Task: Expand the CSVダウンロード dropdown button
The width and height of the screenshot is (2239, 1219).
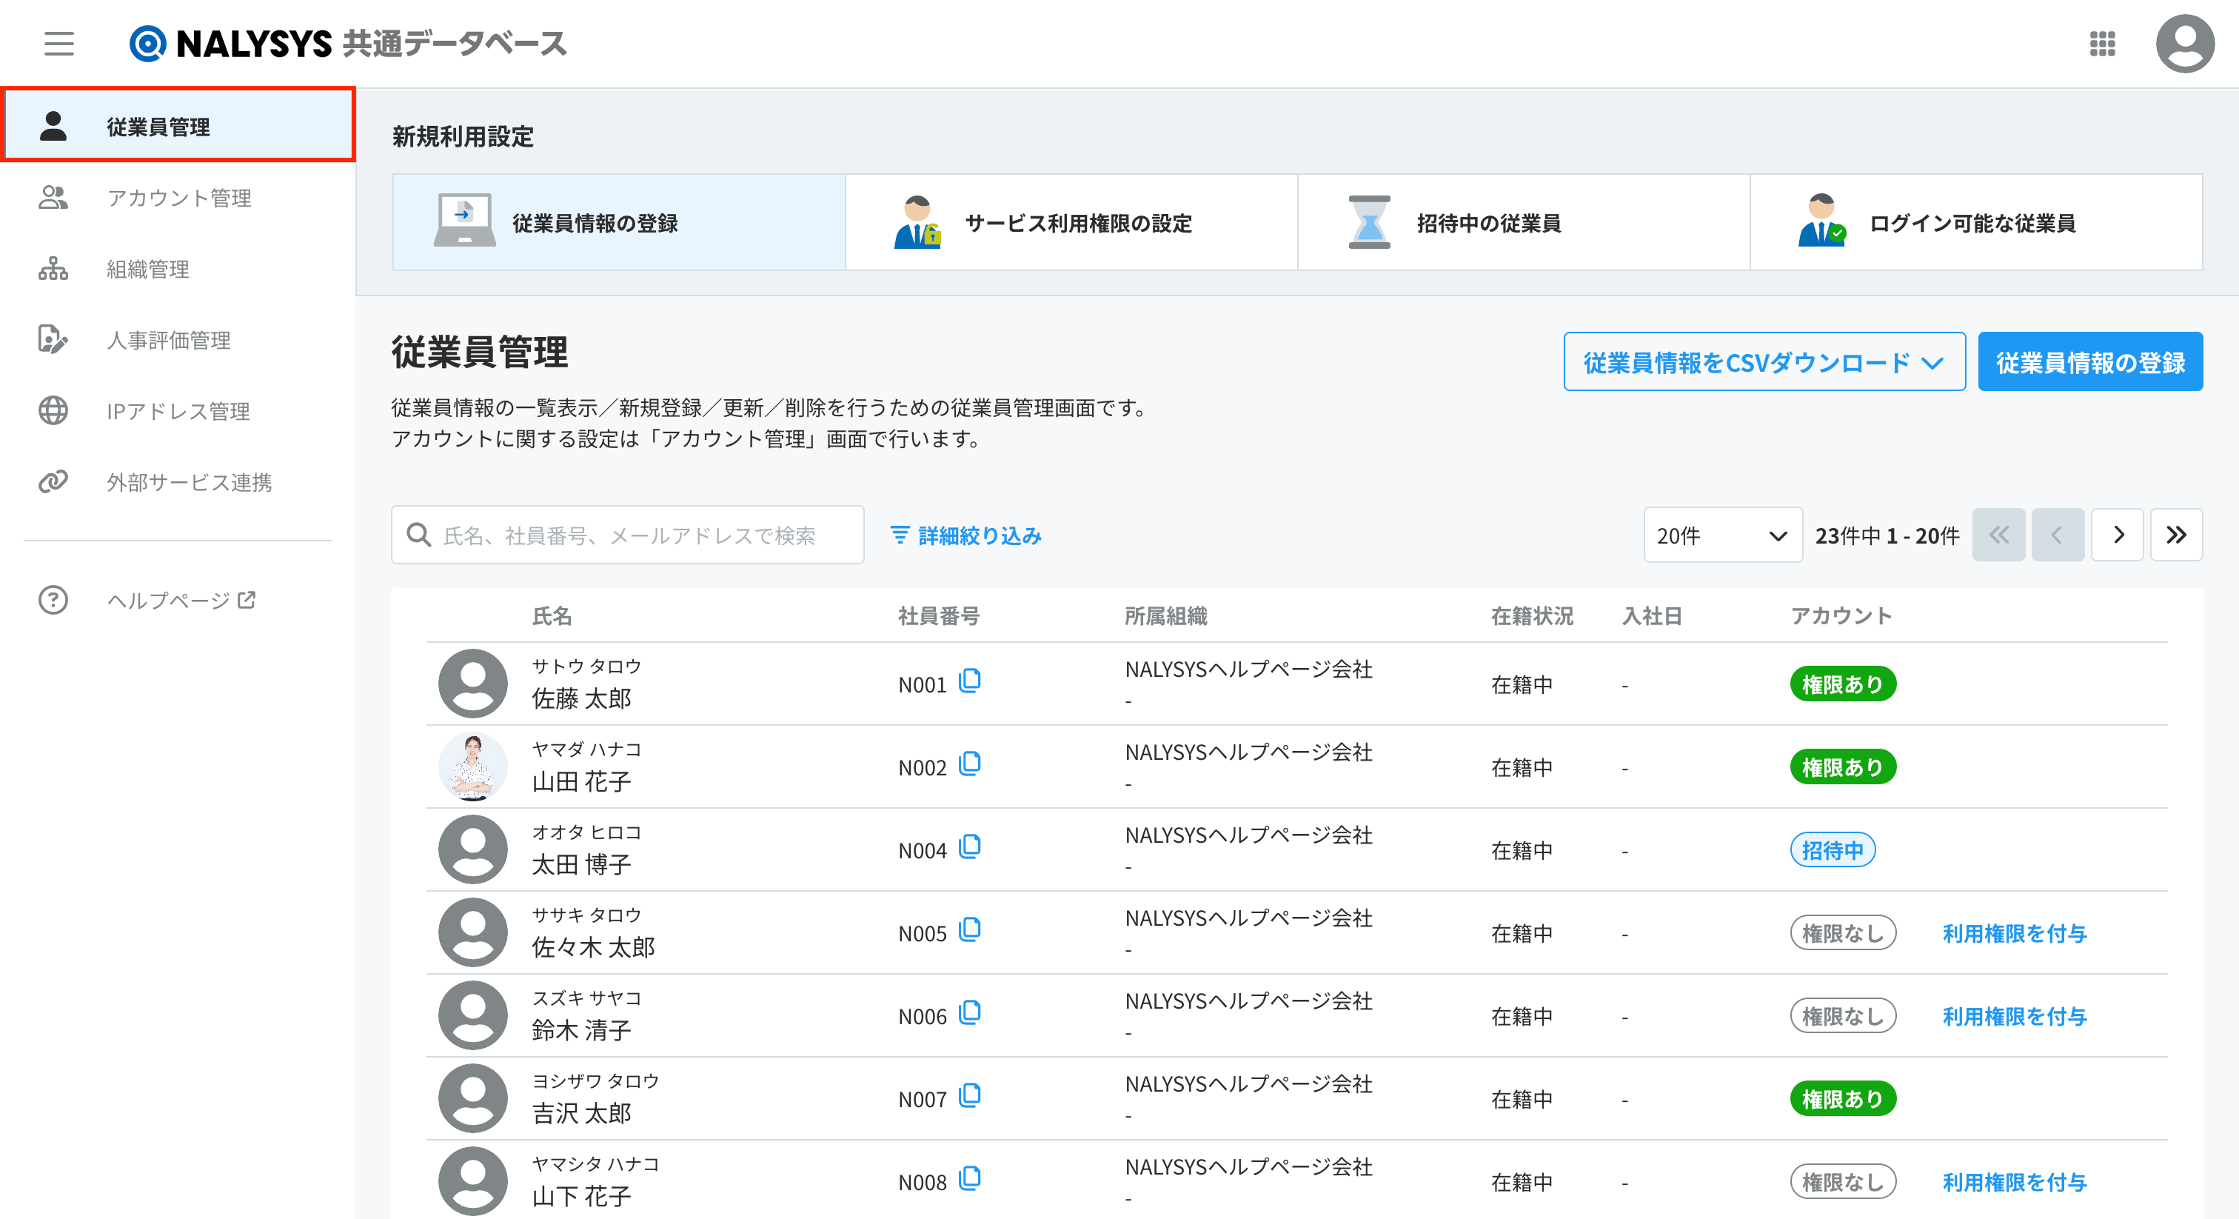Action: [x=1764, y=361]
